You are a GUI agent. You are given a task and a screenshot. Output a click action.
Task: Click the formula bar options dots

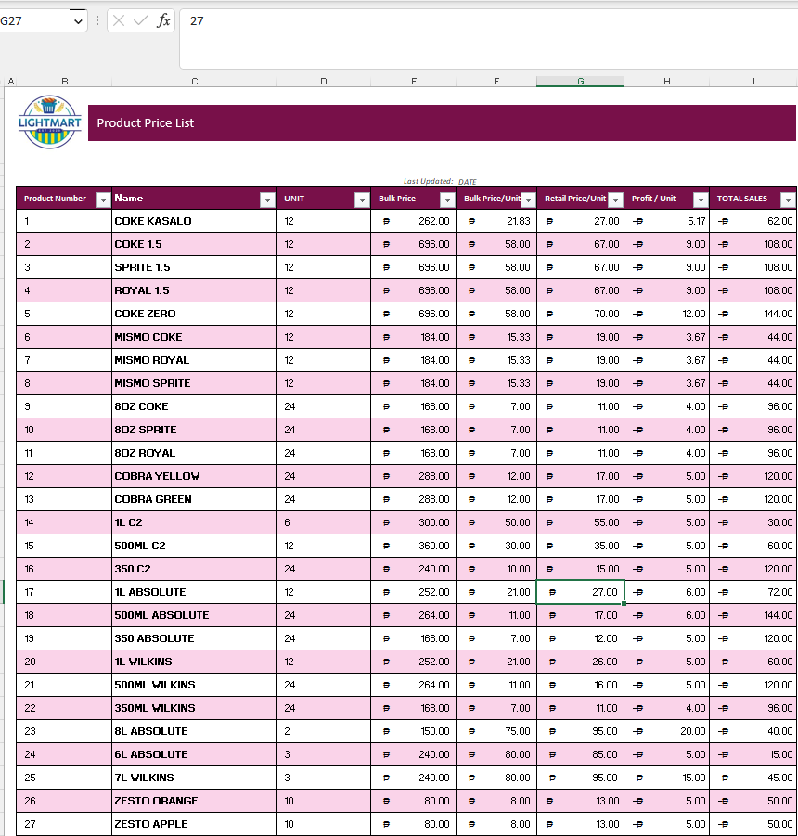[97, 20]
